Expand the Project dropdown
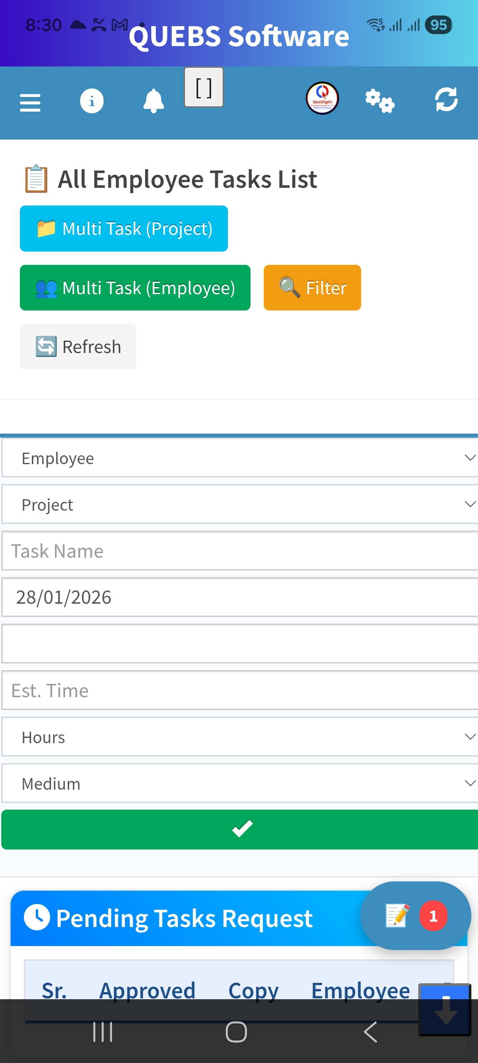Image resolution: width=478 pixels, height=1063 pixels. pos(239,504)
